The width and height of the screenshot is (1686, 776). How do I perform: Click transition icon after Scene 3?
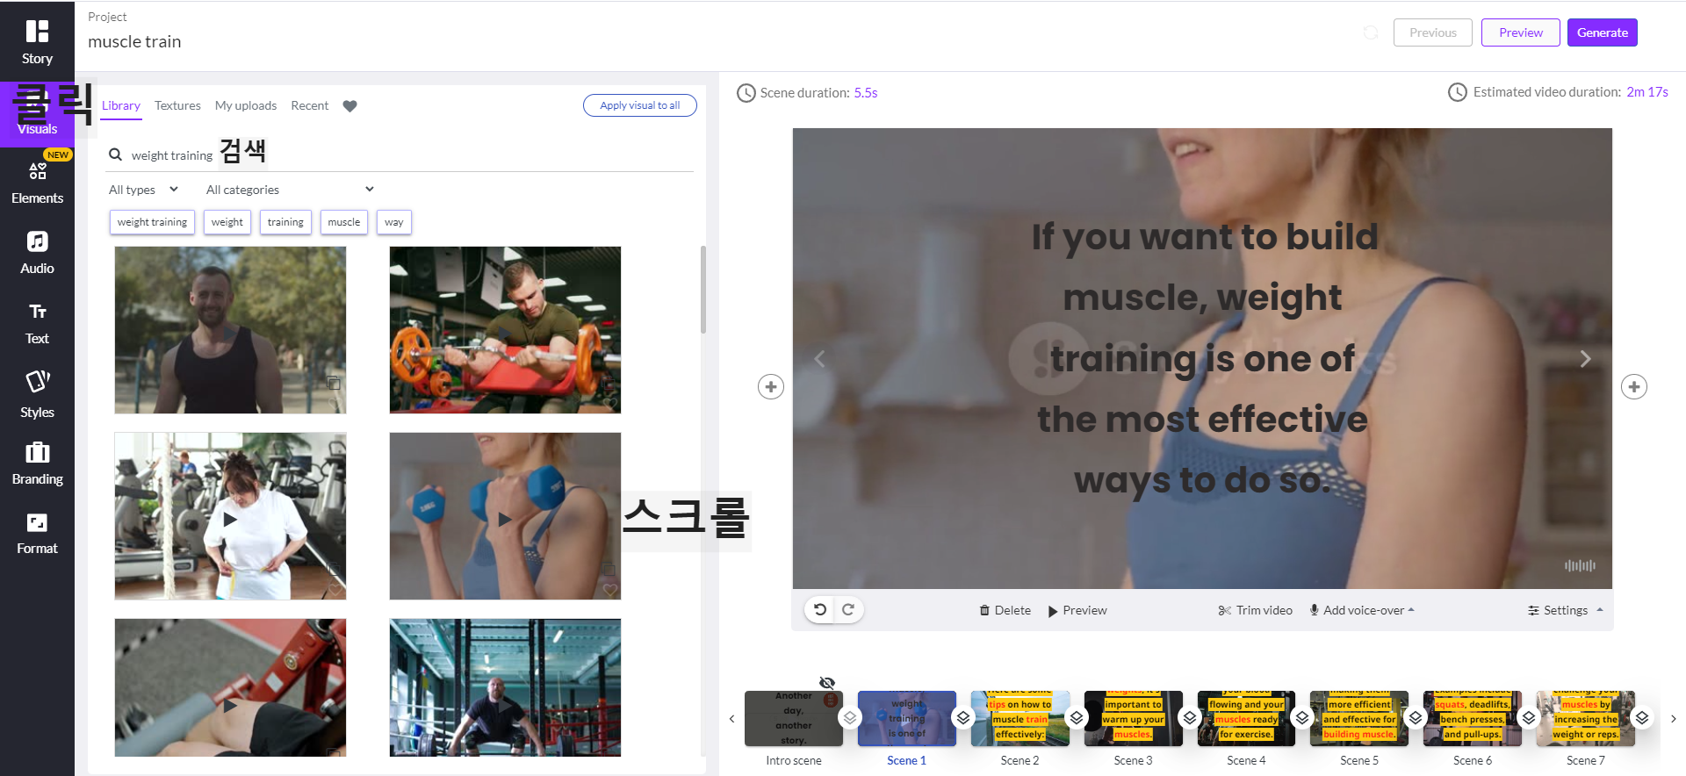tap(1190, 717)
